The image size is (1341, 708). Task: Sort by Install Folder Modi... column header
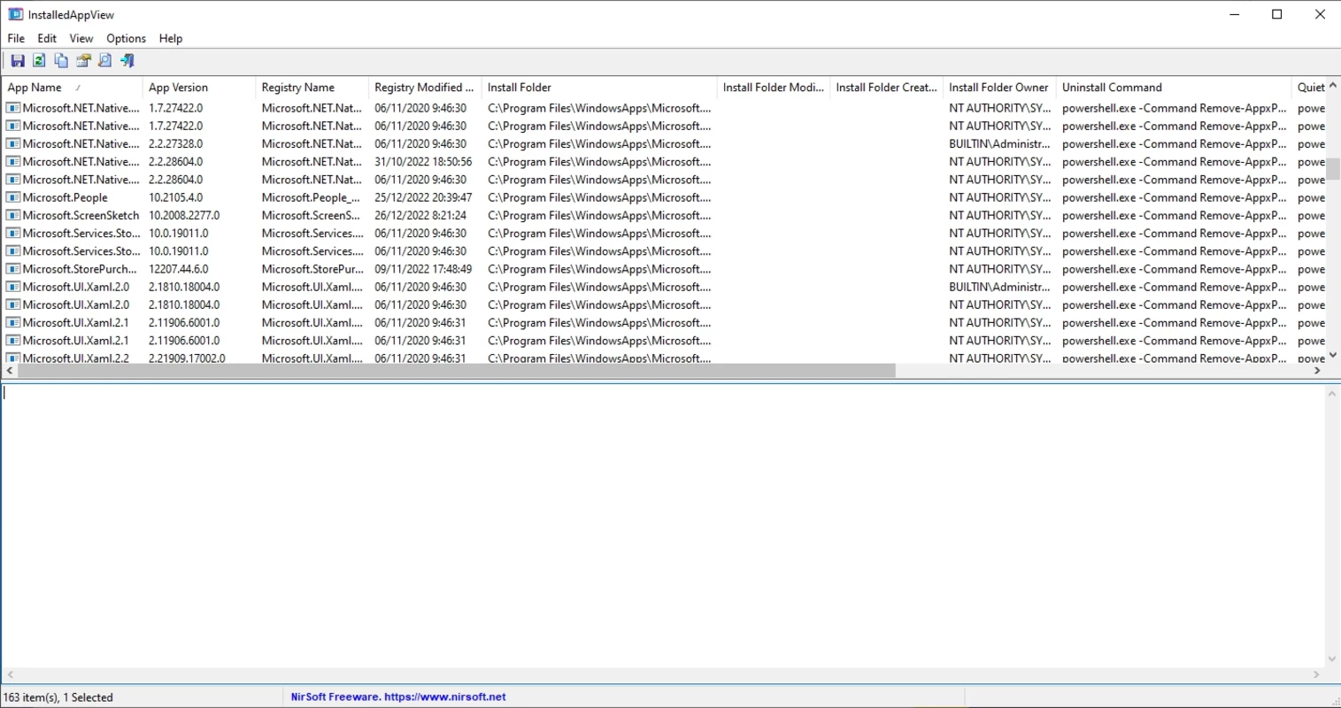[774, 88]
